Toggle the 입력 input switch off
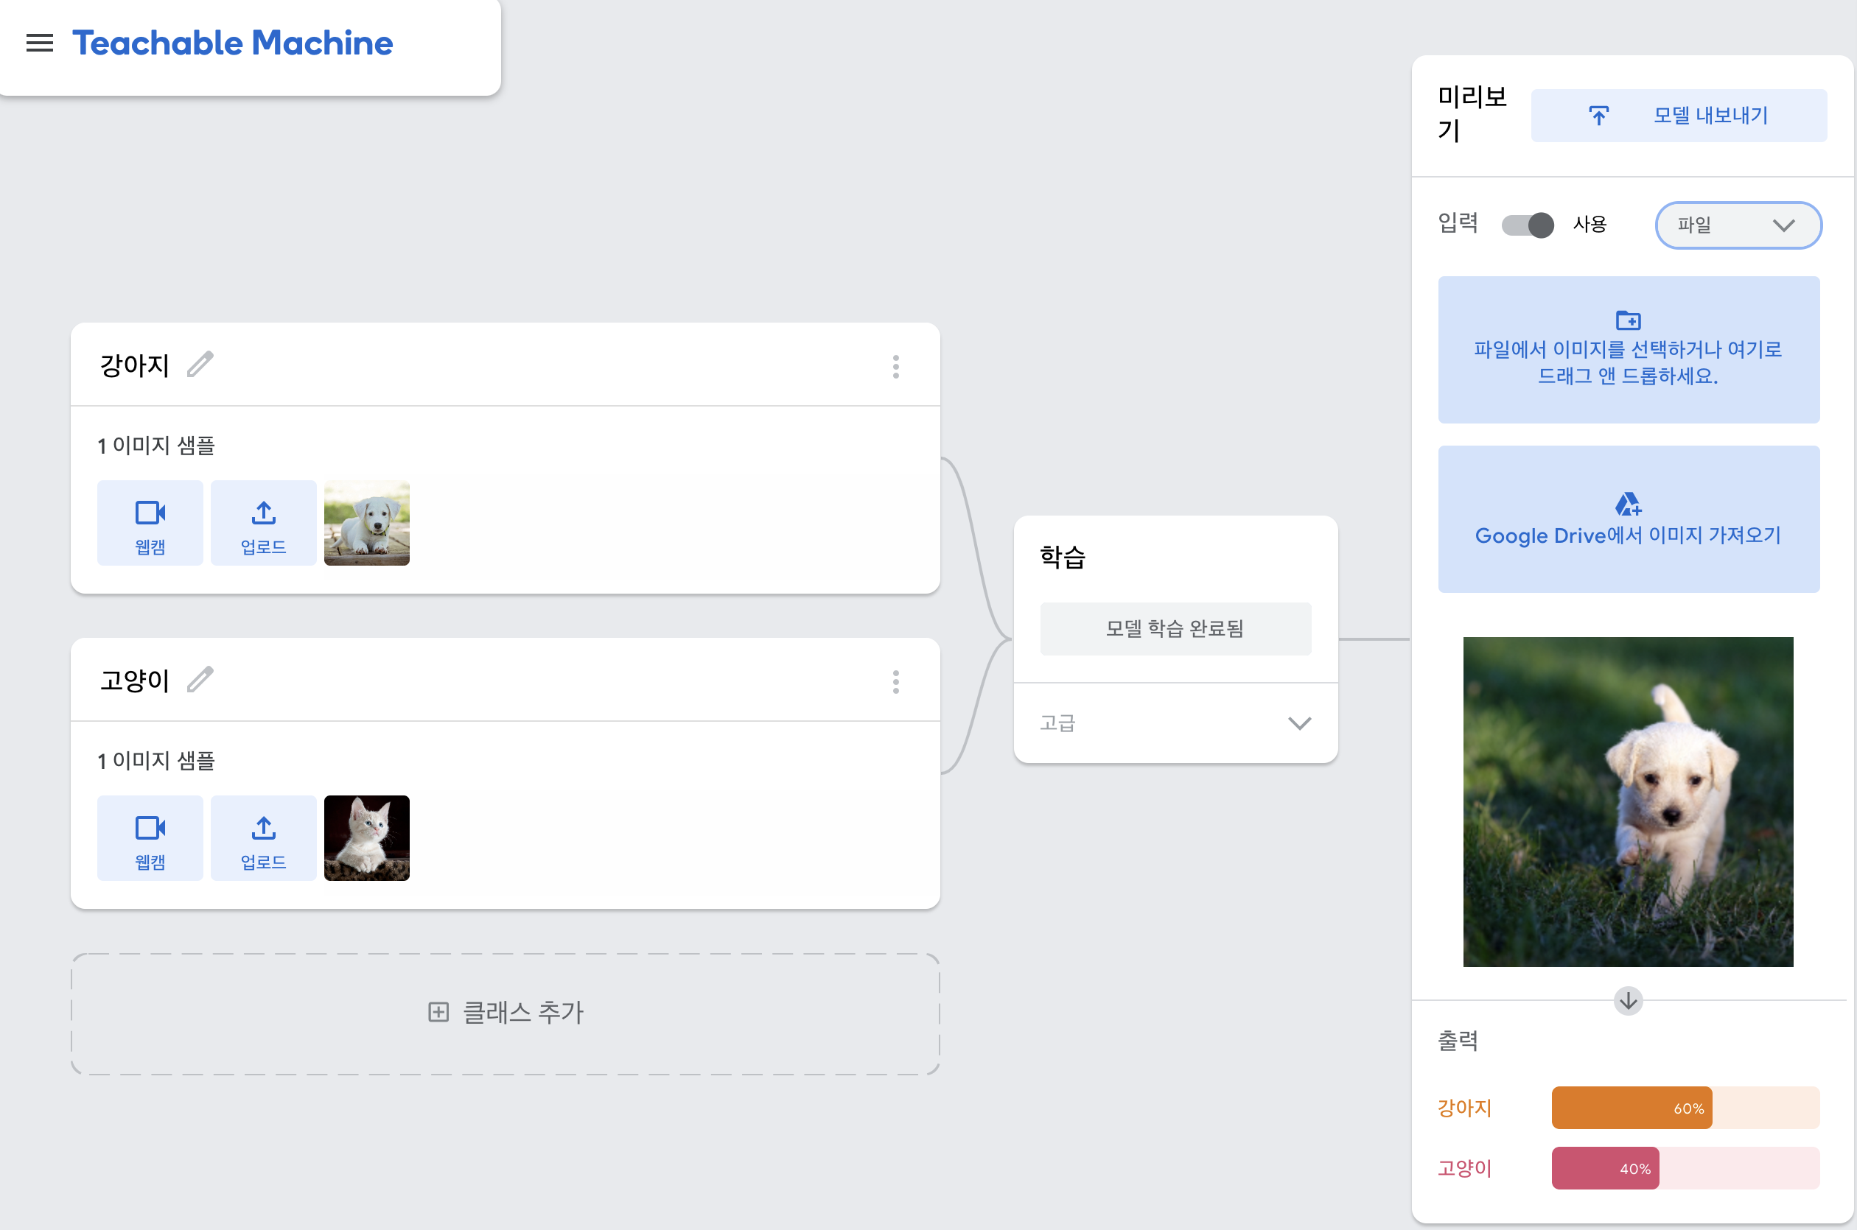1857x1230 pixels. (x=1528, y=225)
